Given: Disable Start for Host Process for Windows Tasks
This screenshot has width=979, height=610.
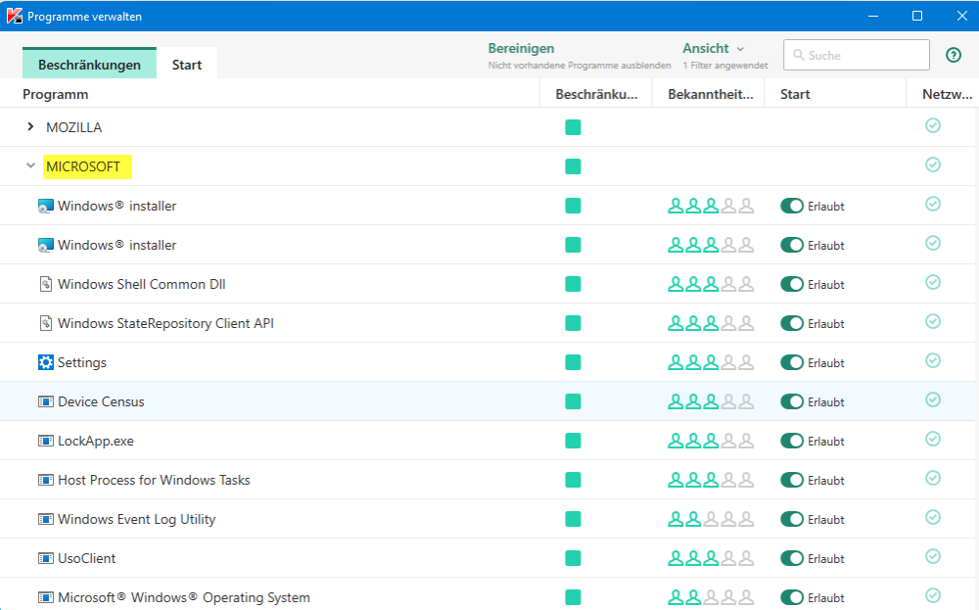Looking at the screenshot, I should [792, 480].
